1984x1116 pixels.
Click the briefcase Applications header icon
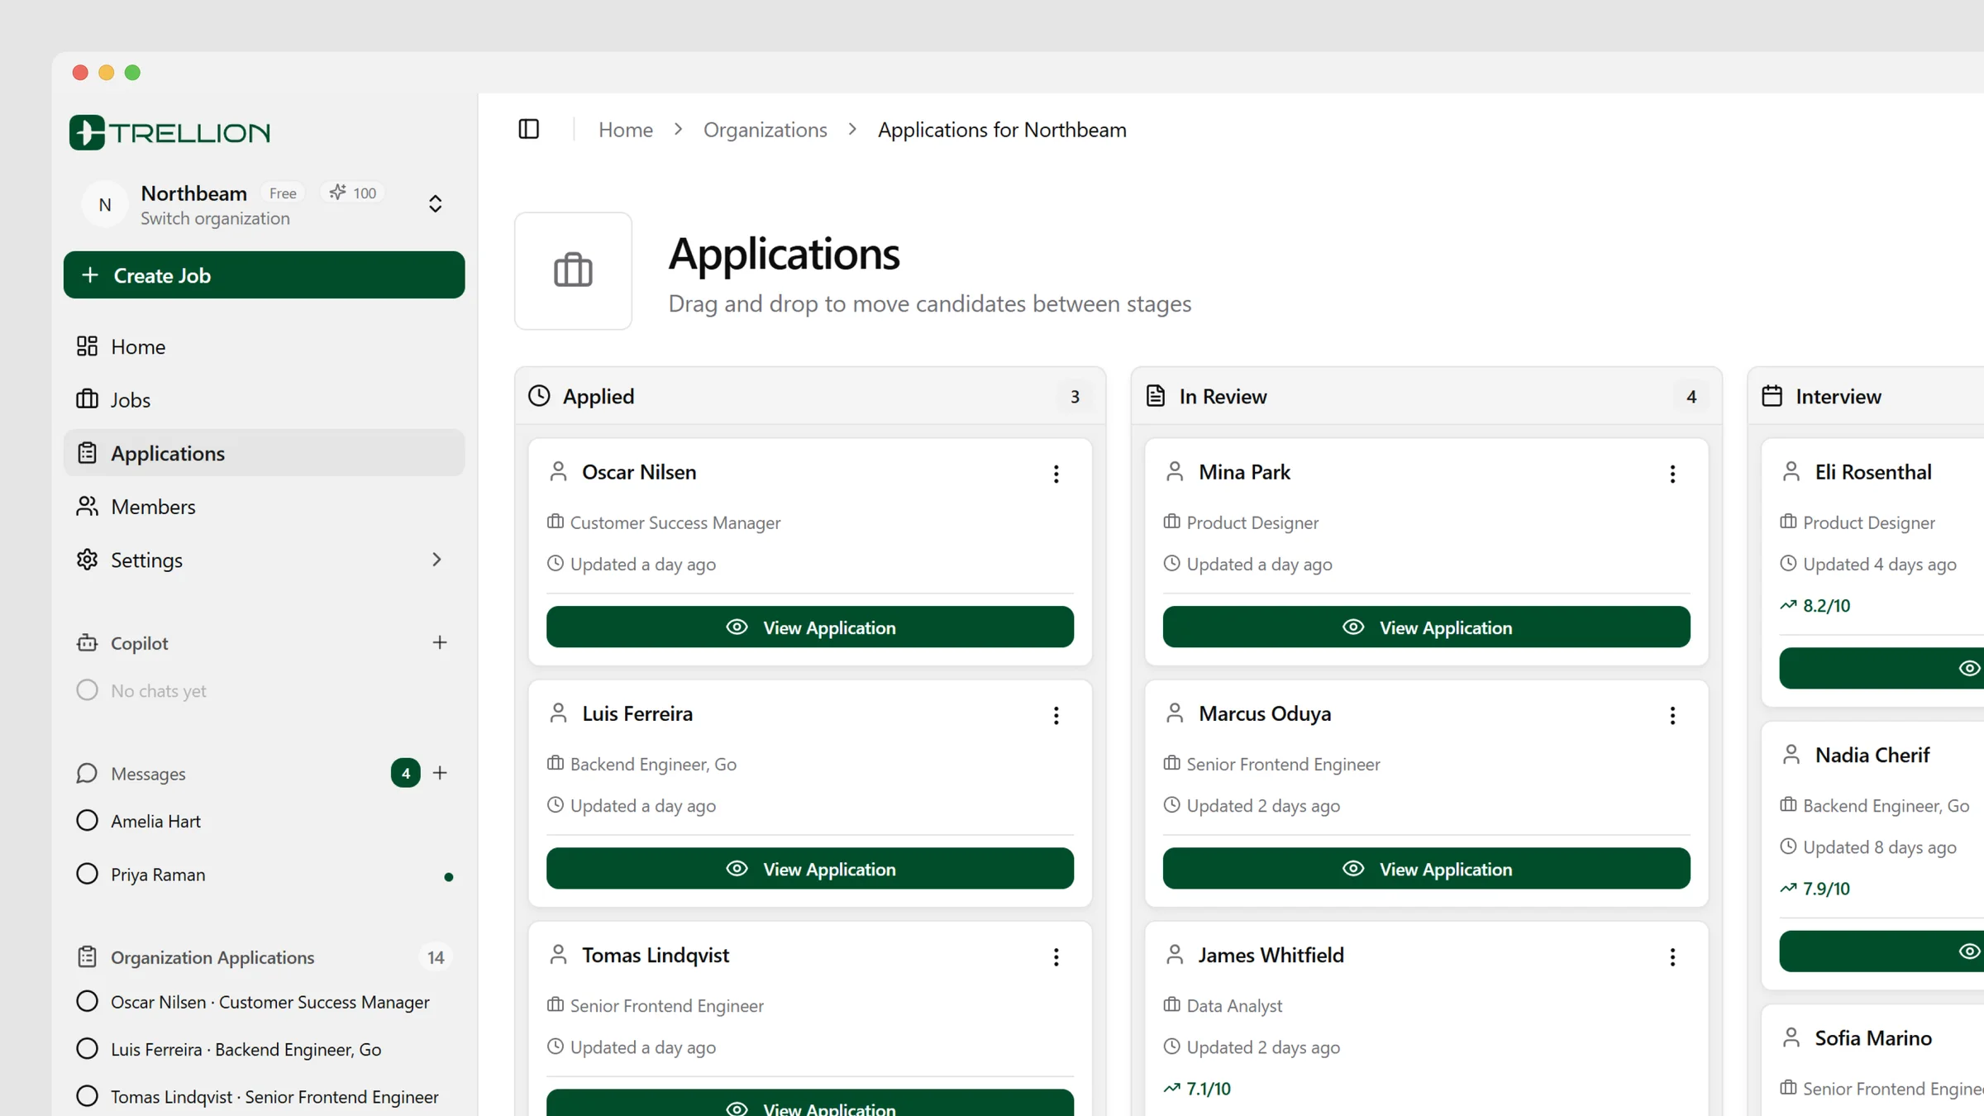[573, 270]
